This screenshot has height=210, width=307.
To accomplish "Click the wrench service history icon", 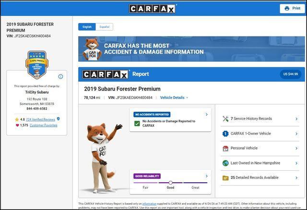I will click(x=225, y=118).
